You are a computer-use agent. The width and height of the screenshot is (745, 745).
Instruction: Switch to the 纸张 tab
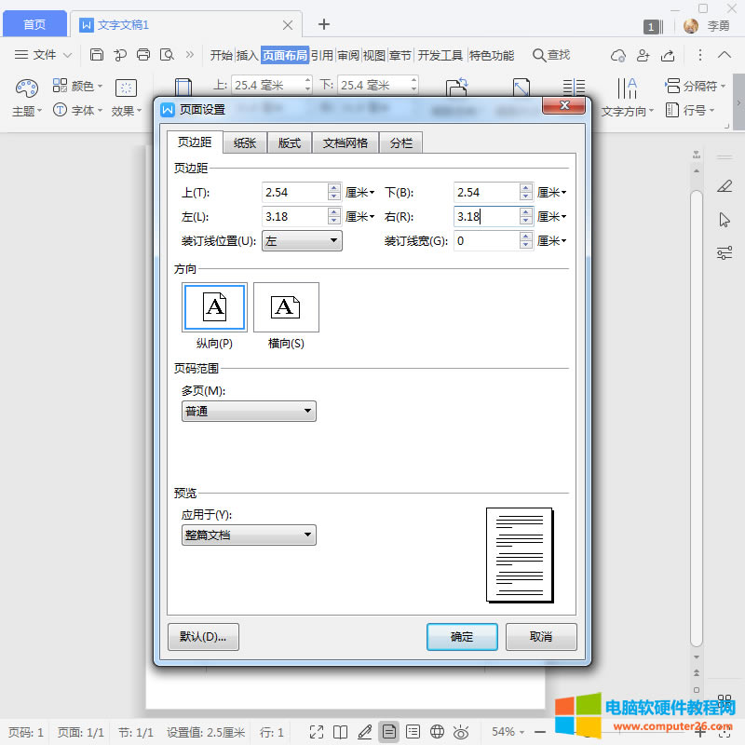coord(245,142)
